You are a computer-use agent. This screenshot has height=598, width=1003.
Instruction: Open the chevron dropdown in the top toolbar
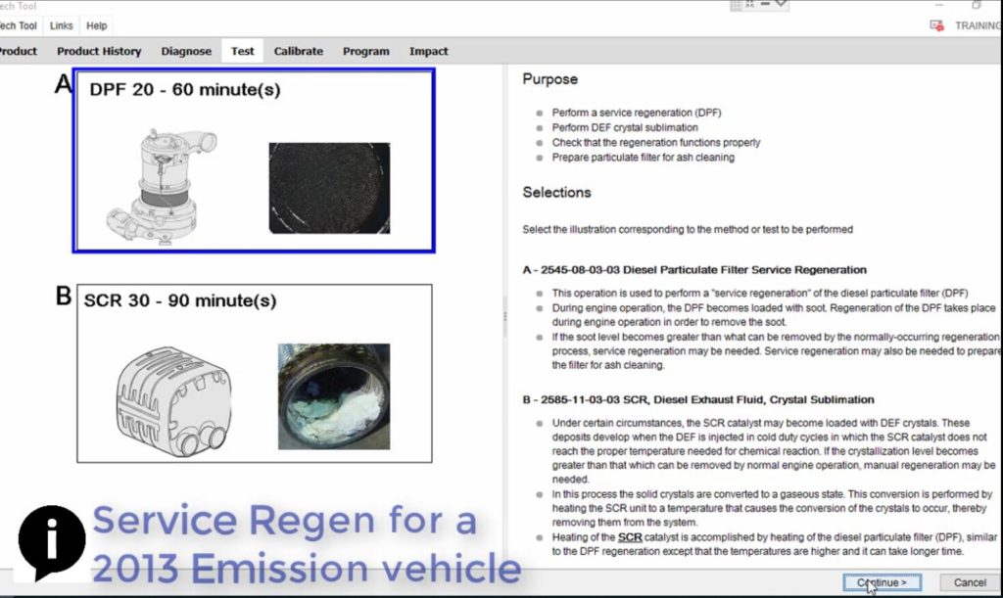point(781,6)
